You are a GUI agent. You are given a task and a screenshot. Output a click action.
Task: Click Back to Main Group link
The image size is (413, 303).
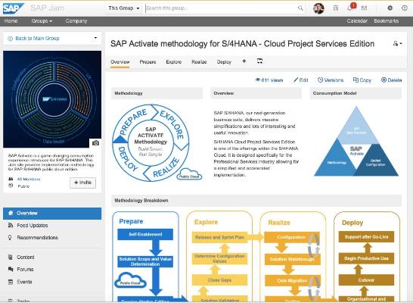[37, 39]
